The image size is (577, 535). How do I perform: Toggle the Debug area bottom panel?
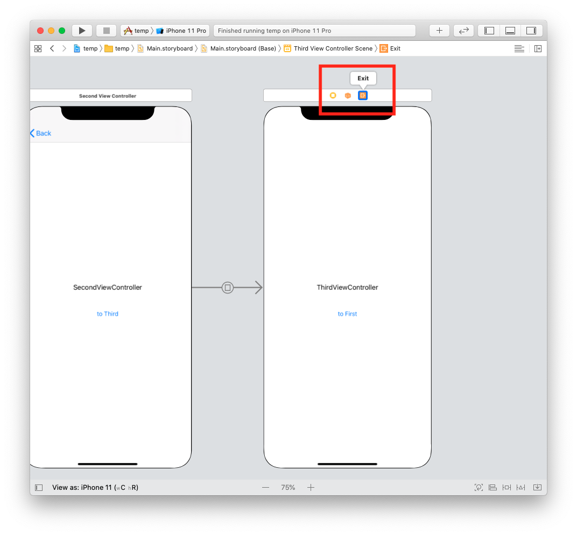pyautogui.click(x=510, y=31)
